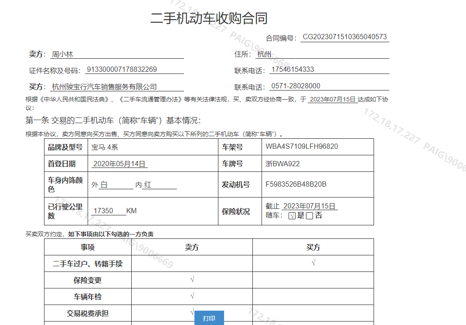
Task: Click buyer field 杭州骏宝行汽车销售服务有限公司
Action: (117, 87)
